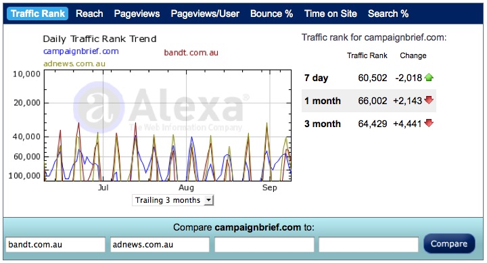This screenshot has height=263, width=487.
Task: Click the campaignbrief.com legend link
Action: click(81, 51)
